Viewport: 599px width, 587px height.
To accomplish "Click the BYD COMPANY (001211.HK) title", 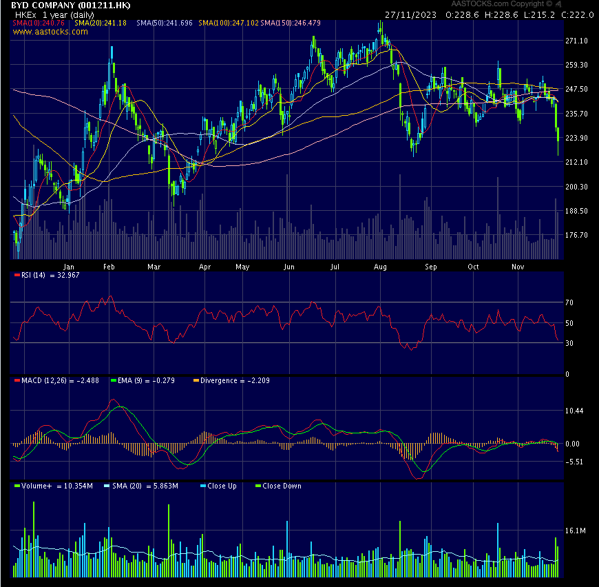I will tap(71, 5).
